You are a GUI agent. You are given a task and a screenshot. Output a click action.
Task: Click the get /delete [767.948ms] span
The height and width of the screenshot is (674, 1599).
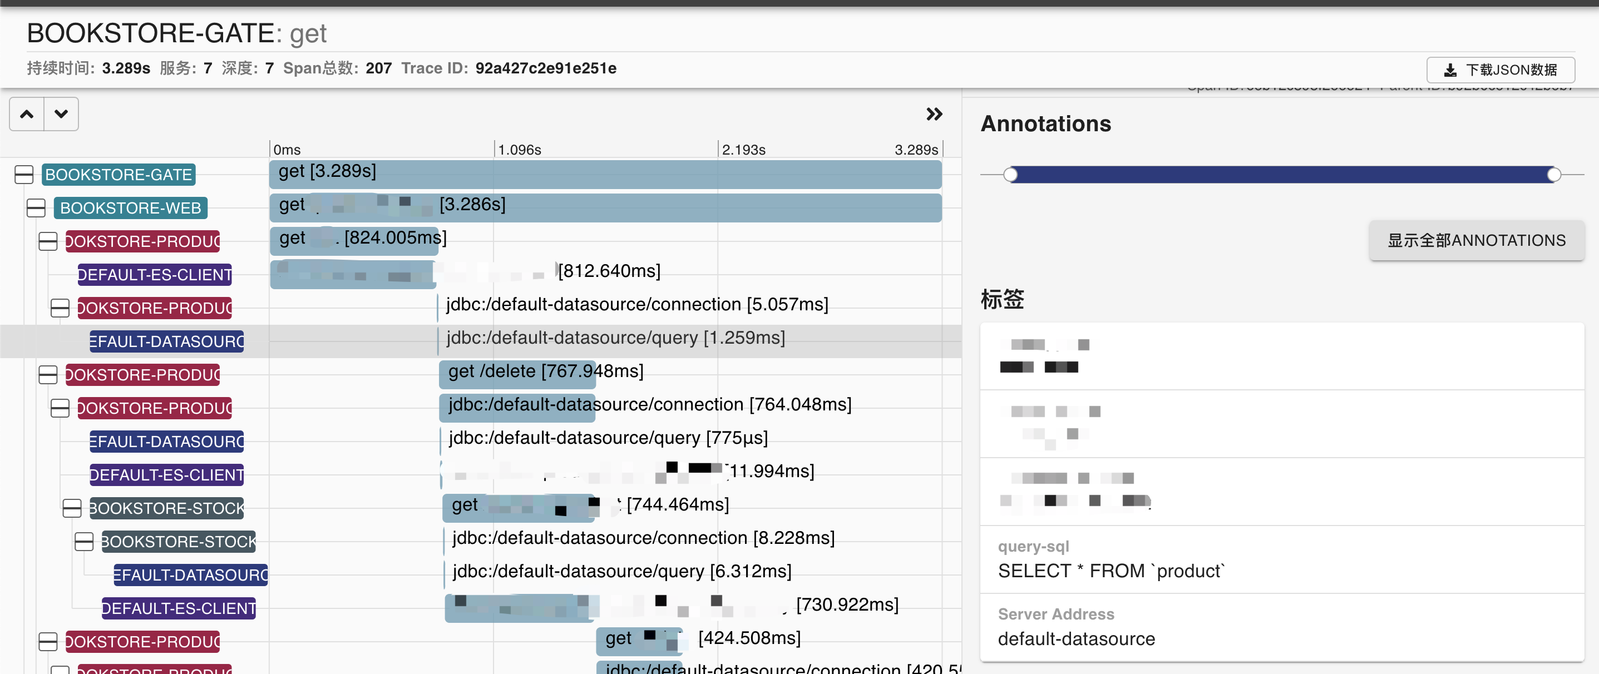pos(517,370)
